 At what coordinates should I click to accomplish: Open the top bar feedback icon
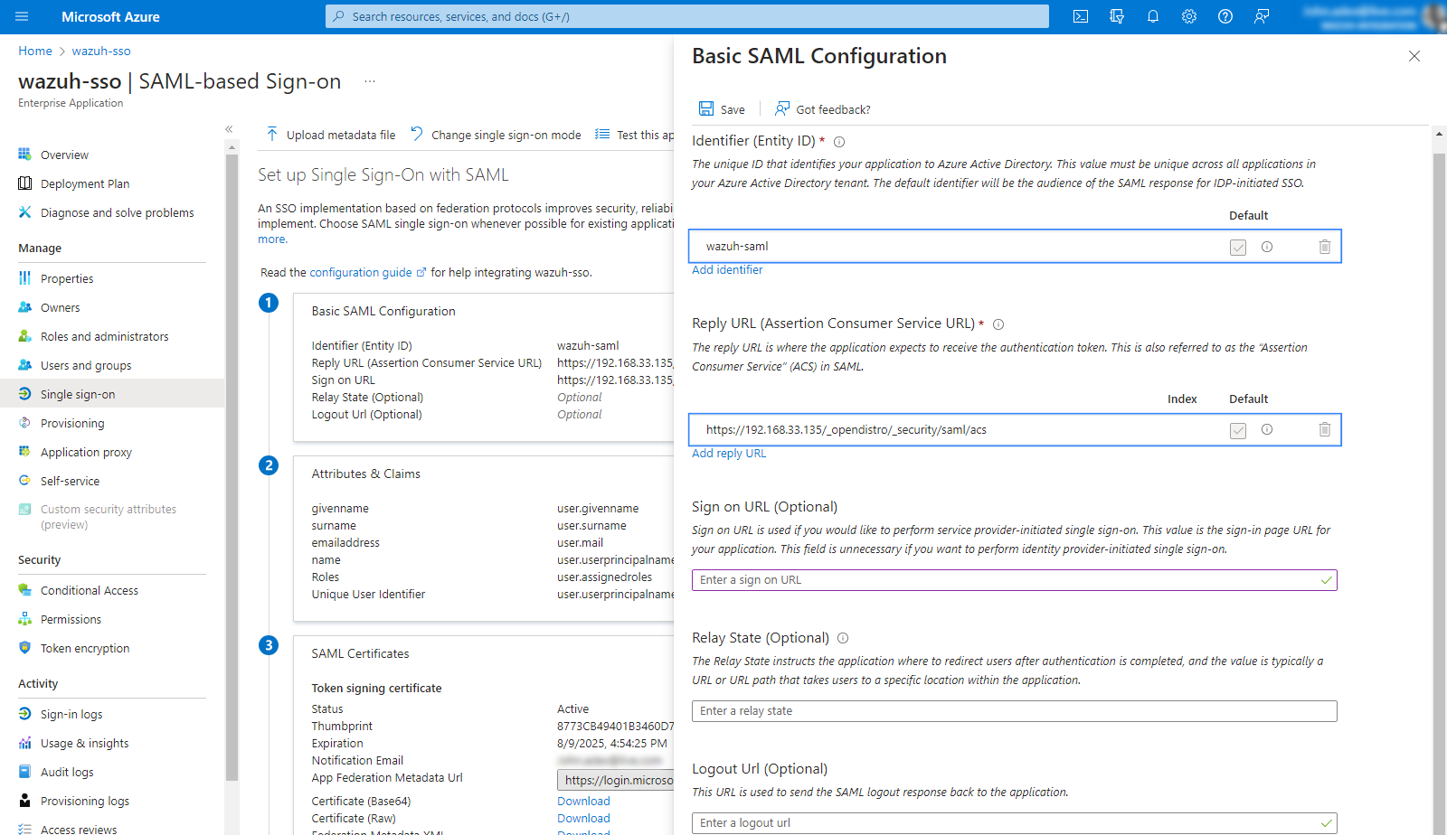click(1262, 16)
